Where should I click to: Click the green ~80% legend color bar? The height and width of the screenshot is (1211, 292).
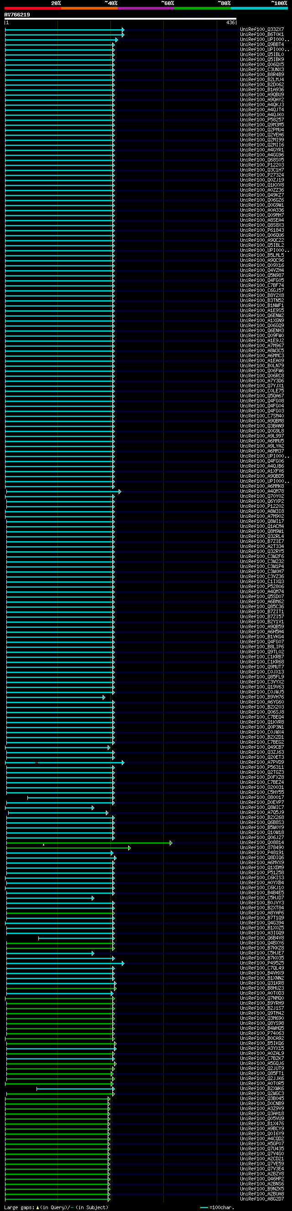pos(203,8)
